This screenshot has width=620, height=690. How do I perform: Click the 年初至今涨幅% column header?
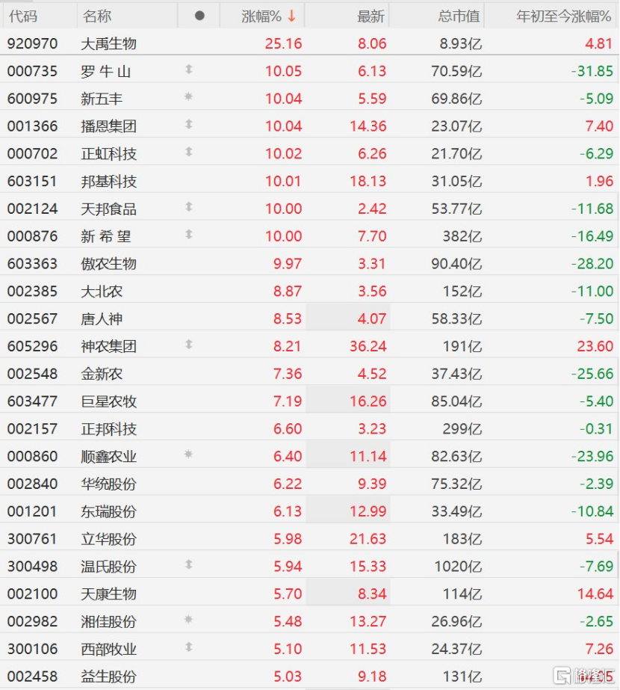[x=564, y=16]
